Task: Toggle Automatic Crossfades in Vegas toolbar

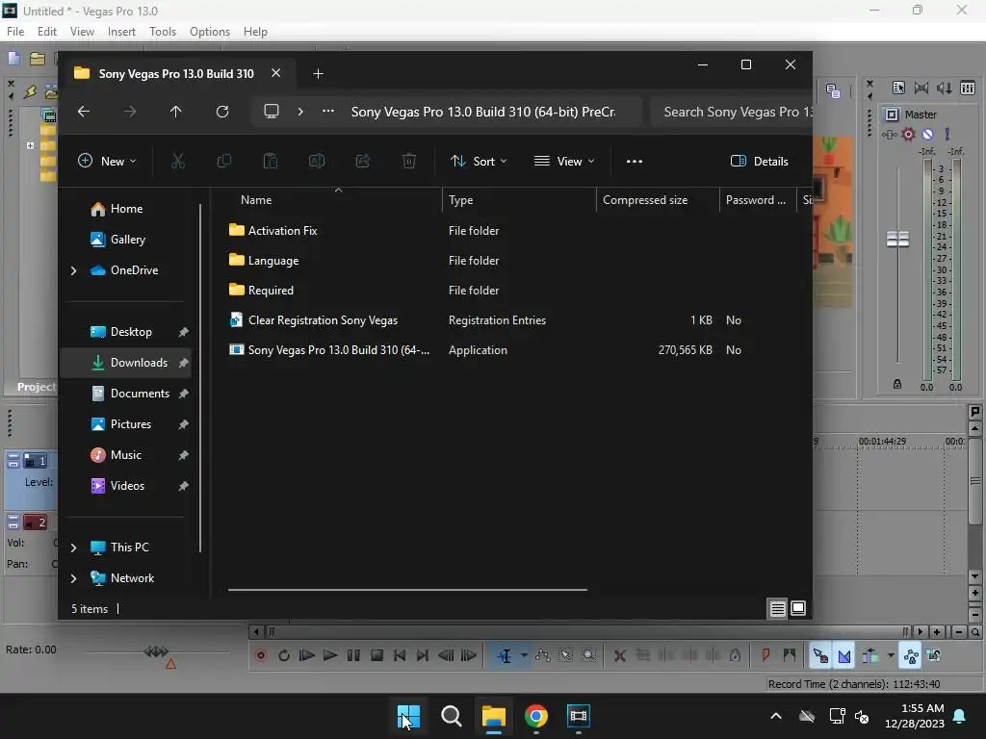Action: [x=843, y=655]
